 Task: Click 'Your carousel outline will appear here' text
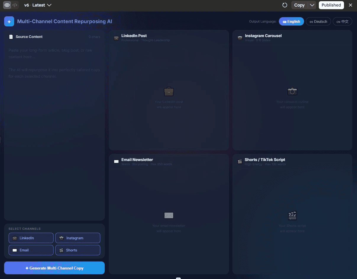(x=292, y=104)
